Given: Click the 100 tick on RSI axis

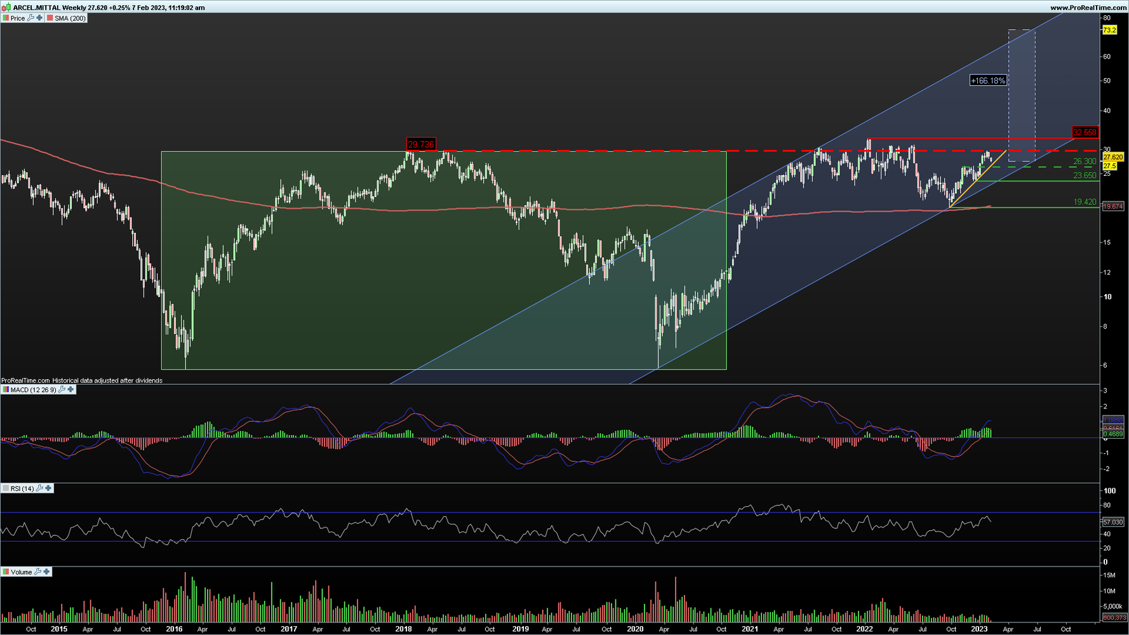Looking at the screenshot, I should click(x=1109, y=491).
